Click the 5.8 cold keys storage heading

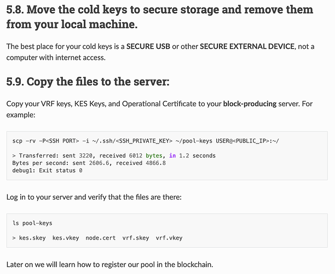160,16
